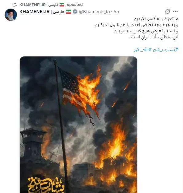Click the gold calligraphy in the image

(46, 185)
